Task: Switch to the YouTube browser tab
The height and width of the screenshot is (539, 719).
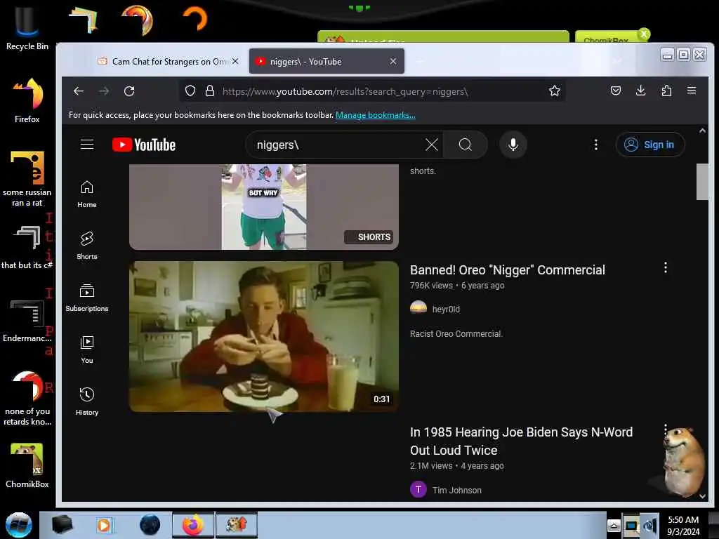Action: point(326,62)
